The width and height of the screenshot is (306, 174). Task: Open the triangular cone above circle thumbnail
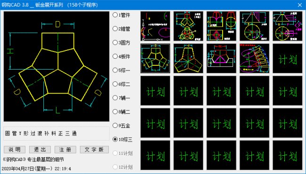pyautogui.click(x=255, y=26)
